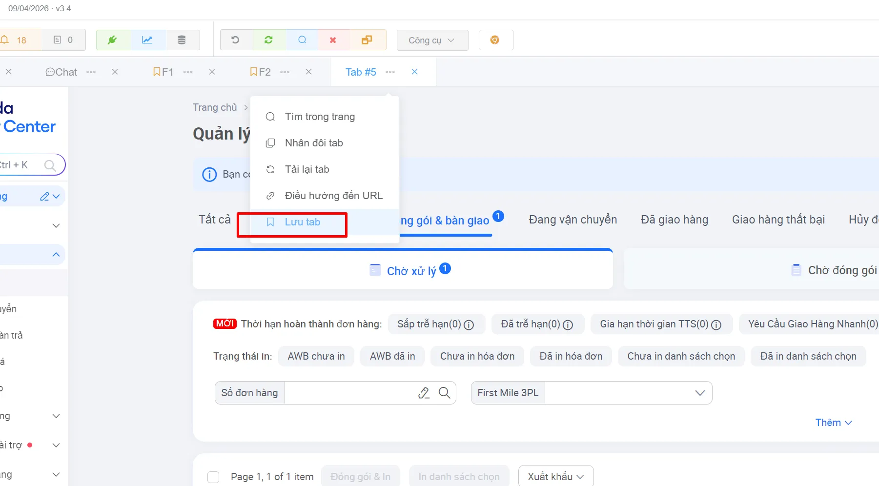The height and width of the screenshot is (486, 879).
Task: Go to Trang chủ in the breadcrumb
Action: coord(215,107)
